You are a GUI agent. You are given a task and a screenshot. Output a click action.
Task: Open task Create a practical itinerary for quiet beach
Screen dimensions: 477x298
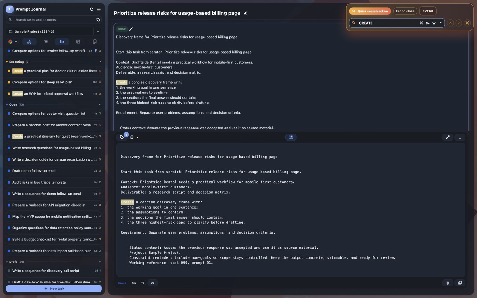pos(54,136)
